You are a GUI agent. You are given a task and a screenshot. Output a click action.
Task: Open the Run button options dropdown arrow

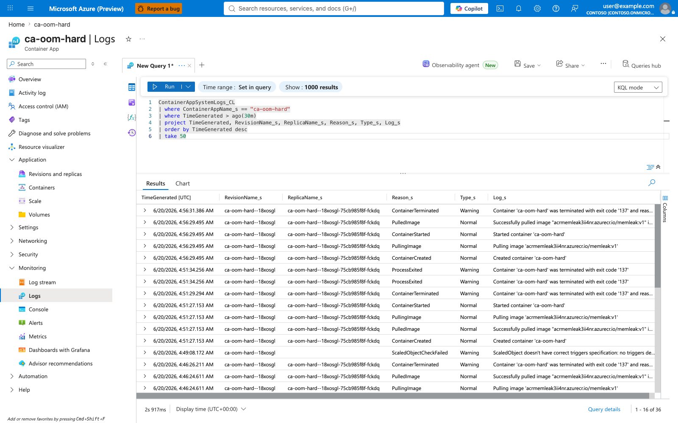[x=189, y=87]
